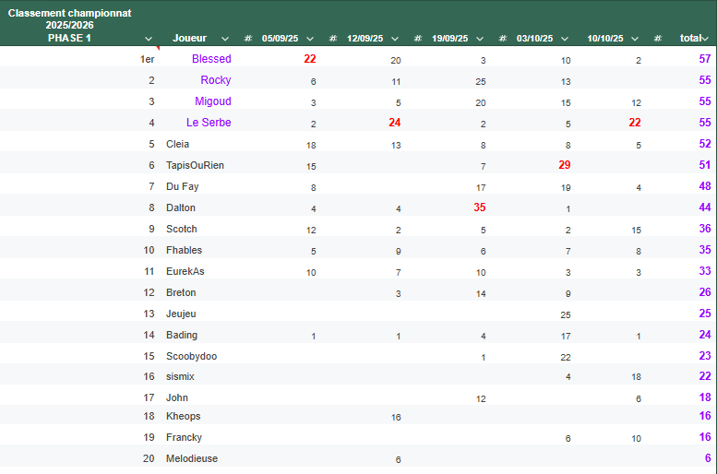The image size is (717, 474).
Task: Open the 10/10/25 column filter chevron
Action: (x=635, y=39)
